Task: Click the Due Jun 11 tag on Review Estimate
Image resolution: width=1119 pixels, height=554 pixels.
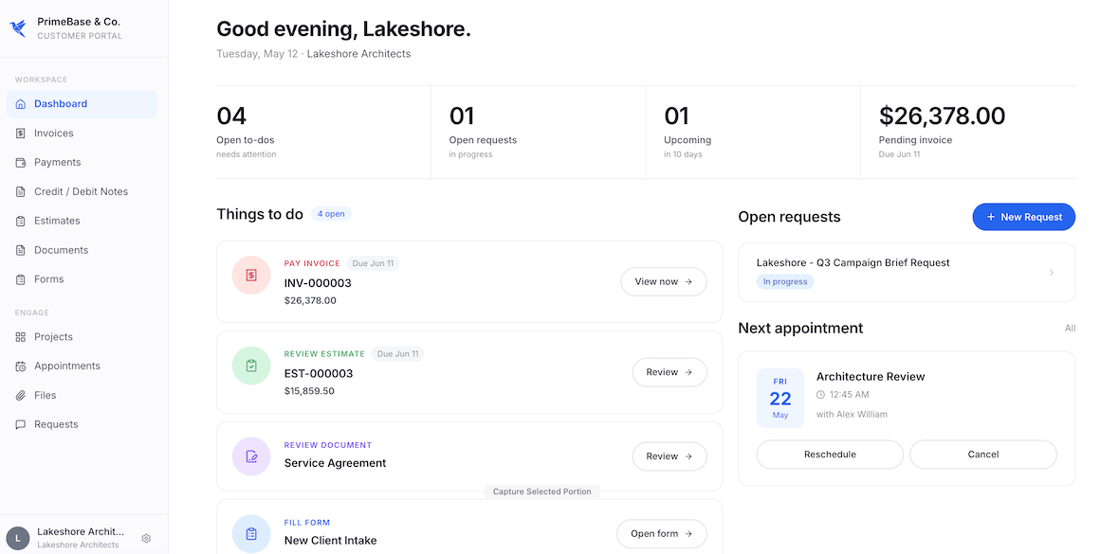Action: [x=397, y=354]
